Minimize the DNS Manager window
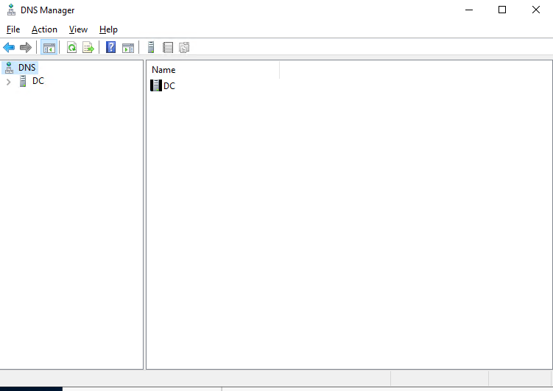 click(469, 10)
